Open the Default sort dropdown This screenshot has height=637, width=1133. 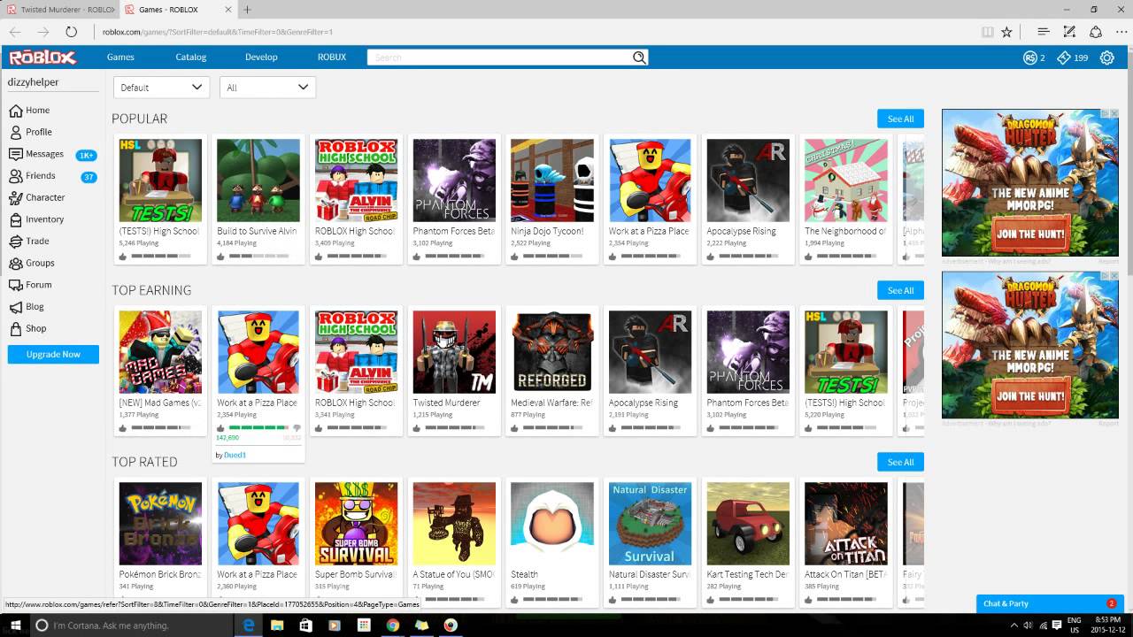161,88
